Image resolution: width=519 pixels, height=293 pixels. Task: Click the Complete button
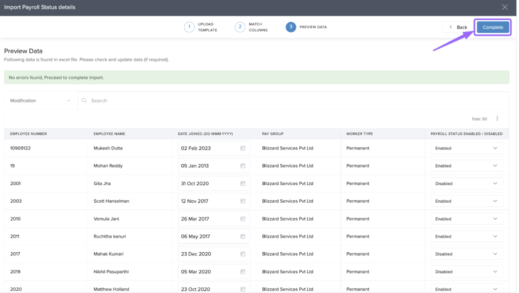pyautogui.click(x=492, y=27)
